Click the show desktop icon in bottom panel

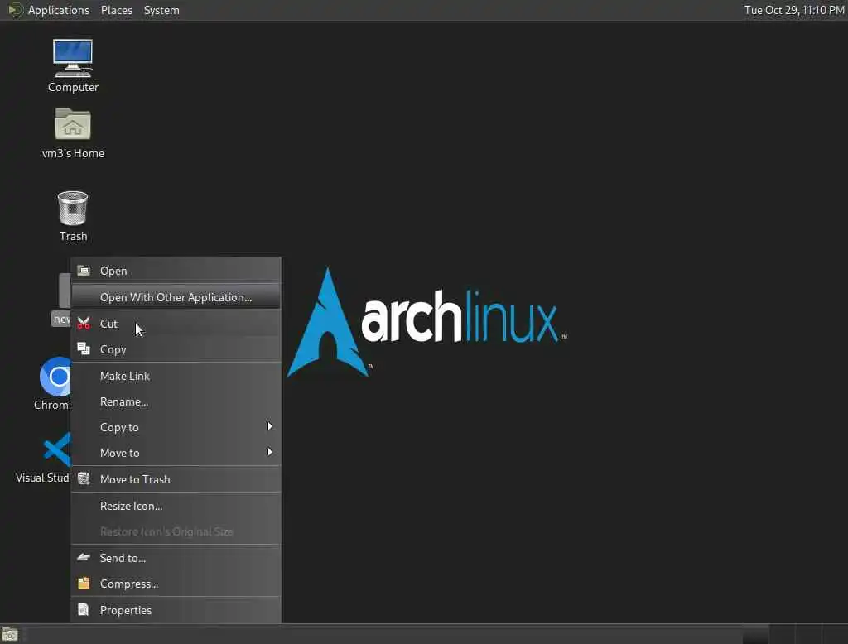pos(10,634)
